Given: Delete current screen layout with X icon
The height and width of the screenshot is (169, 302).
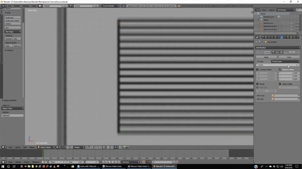Looking at the screenshot, I should coord(66,6).
